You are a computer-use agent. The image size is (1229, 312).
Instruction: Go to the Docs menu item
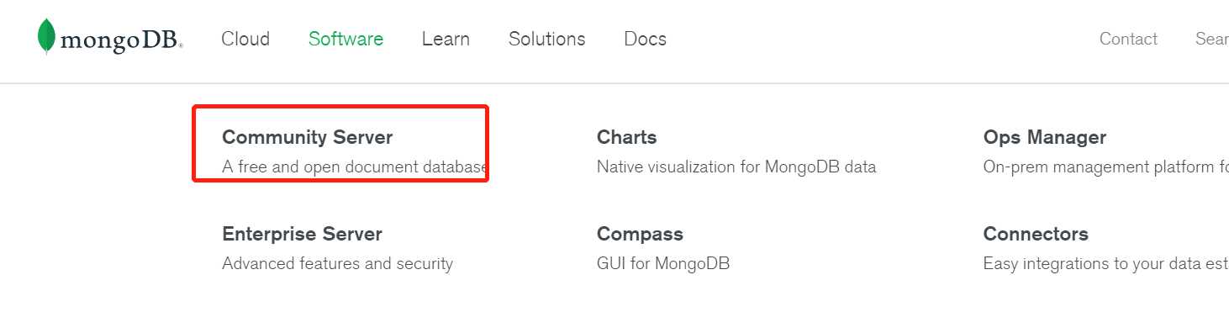[x=645, y=39]
